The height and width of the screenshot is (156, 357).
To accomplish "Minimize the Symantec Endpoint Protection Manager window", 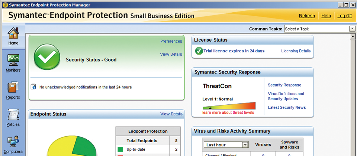I will coord(341,5).
